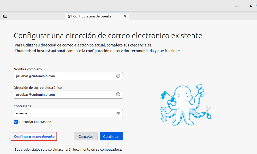Uncheck the Recordar contraseña checkbox
Viewport: 257px width, 154px height.
pos(16,122)
